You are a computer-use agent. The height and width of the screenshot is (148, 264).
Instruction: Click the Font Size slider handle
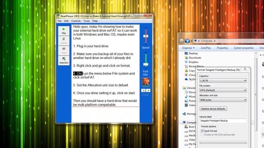(x=146, y=64)
